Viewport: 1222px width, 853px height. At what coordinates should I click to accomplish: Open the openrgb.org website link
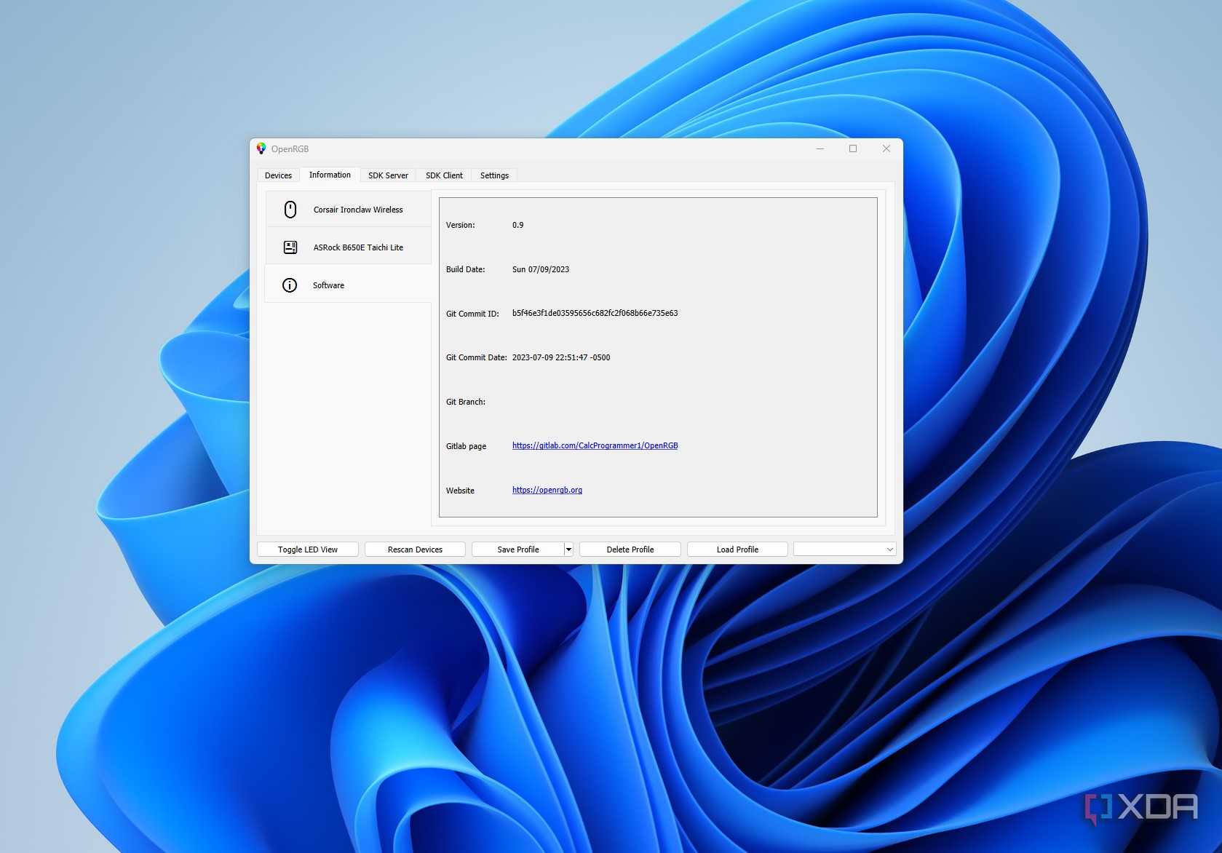coord(547,490)
